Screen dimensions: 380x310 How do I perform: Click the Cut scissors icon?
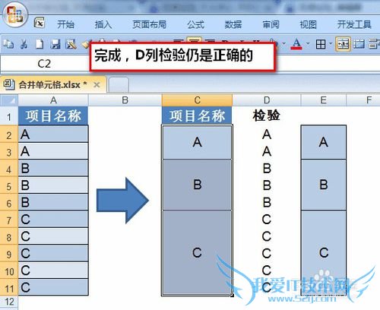pos(24,44)
